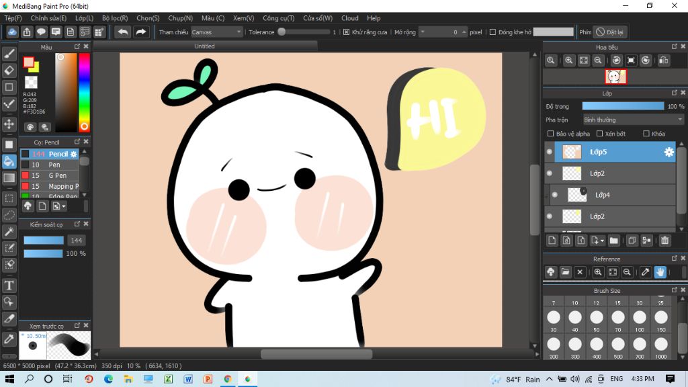Viewport: 688px width, 387px height.
Task: Adjust the Tolerance slider
Action: 305,32
